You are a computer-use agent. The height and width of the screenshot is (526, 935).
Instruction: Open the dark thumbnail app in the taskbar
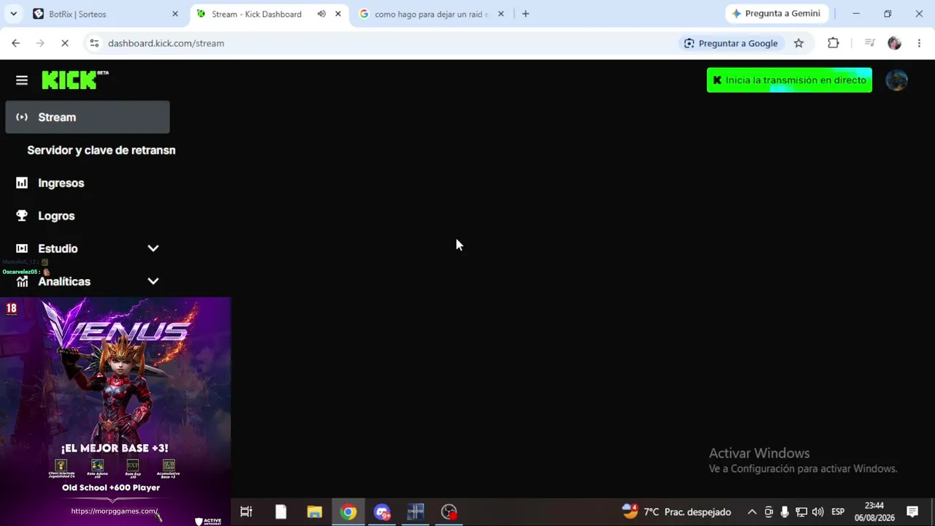click(416, 512)
